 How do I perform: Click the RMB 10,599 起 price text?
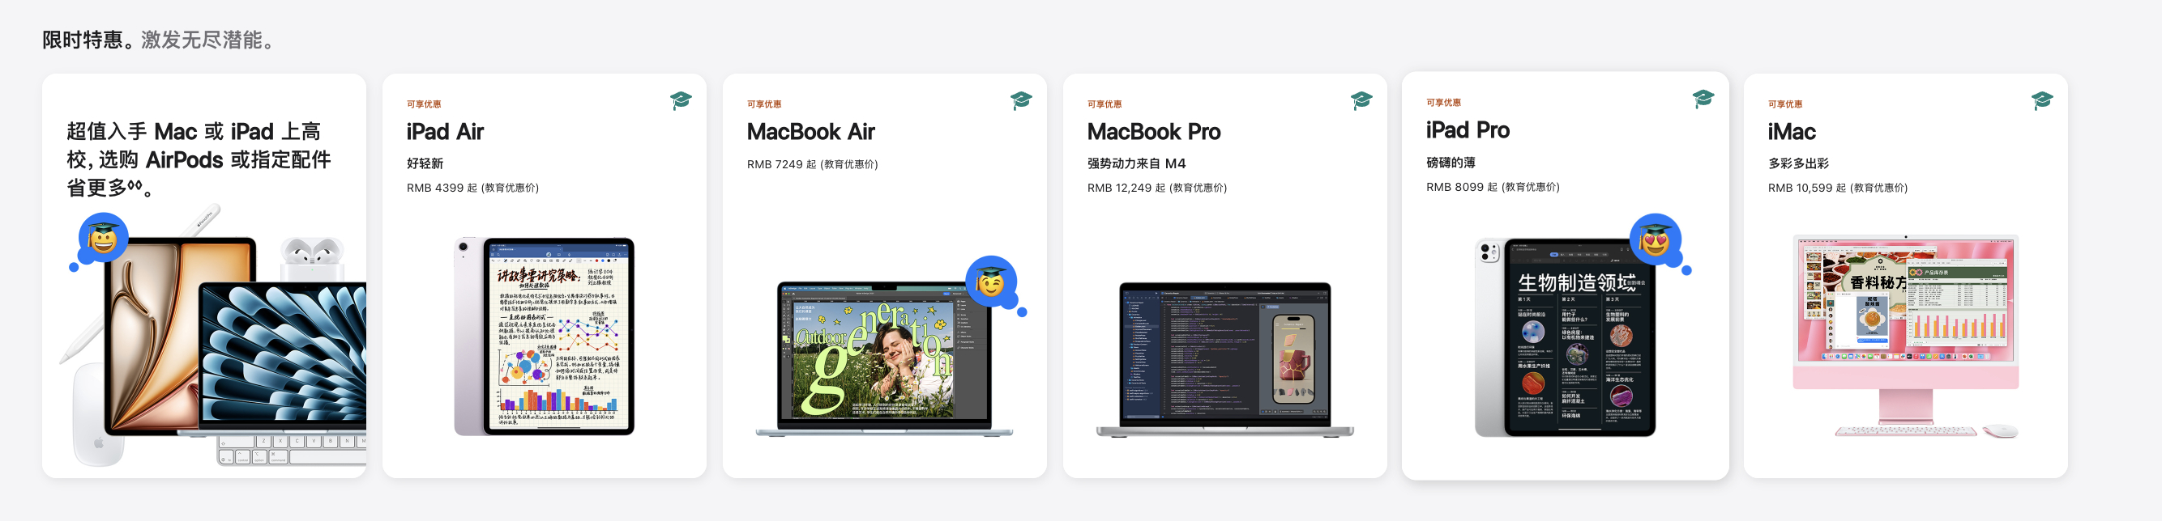click(x=1837, y=188)
